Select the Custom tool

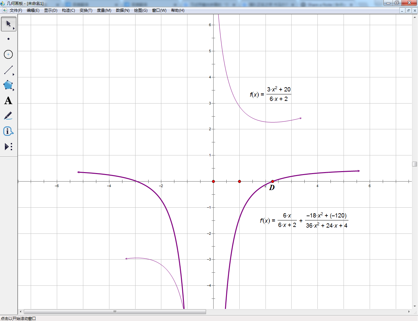tap(8, 146)
